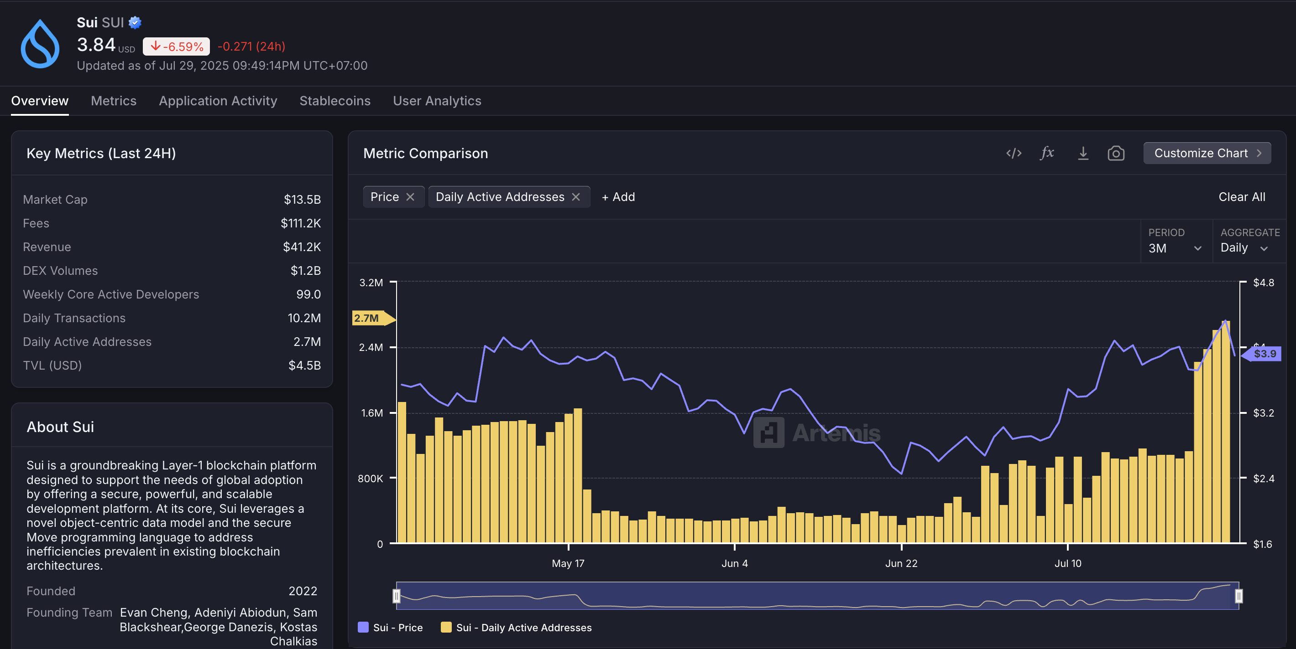Click the fx formula icon

(1047, 154)
